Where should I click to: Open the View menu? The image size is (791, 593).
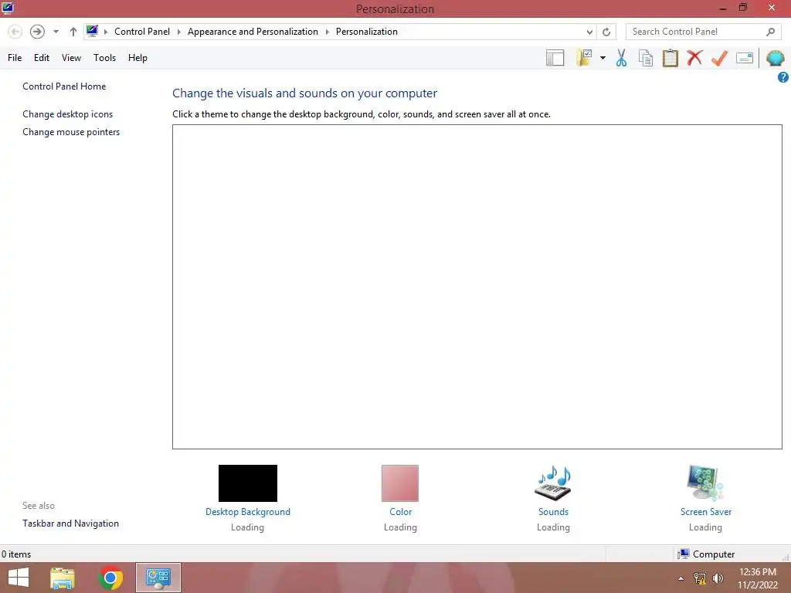(x=71, y=58)
